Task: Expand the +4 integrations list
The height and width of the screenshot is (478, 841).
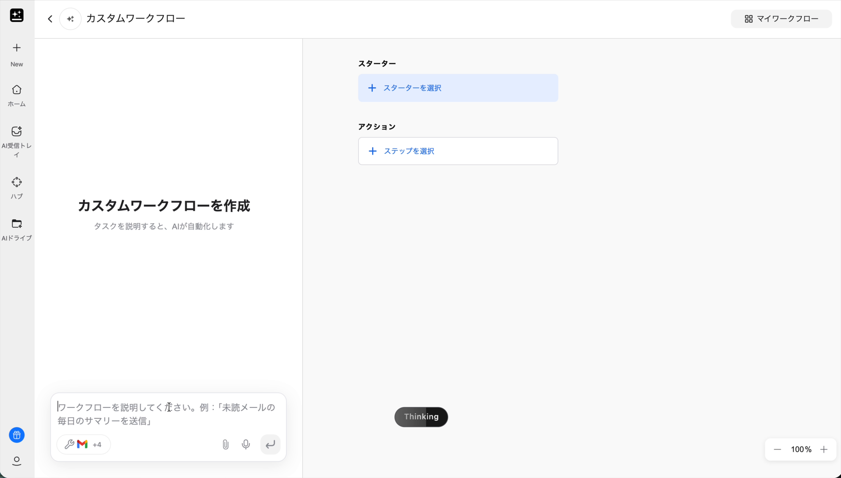Action: (x=96, y=444)
